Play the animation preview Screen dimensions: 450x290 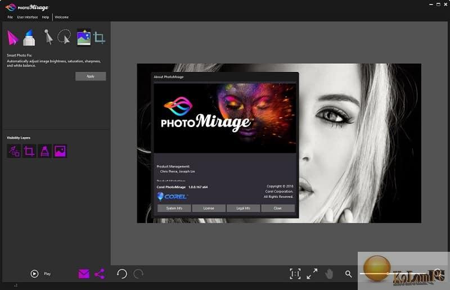pyautogui.click(x=34, y=274)
